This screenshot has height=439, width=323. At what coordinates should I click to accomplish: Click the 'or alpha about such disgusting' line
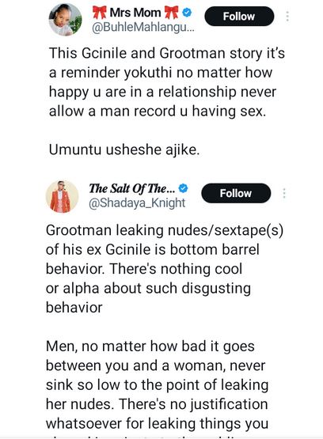coord(148,289)
